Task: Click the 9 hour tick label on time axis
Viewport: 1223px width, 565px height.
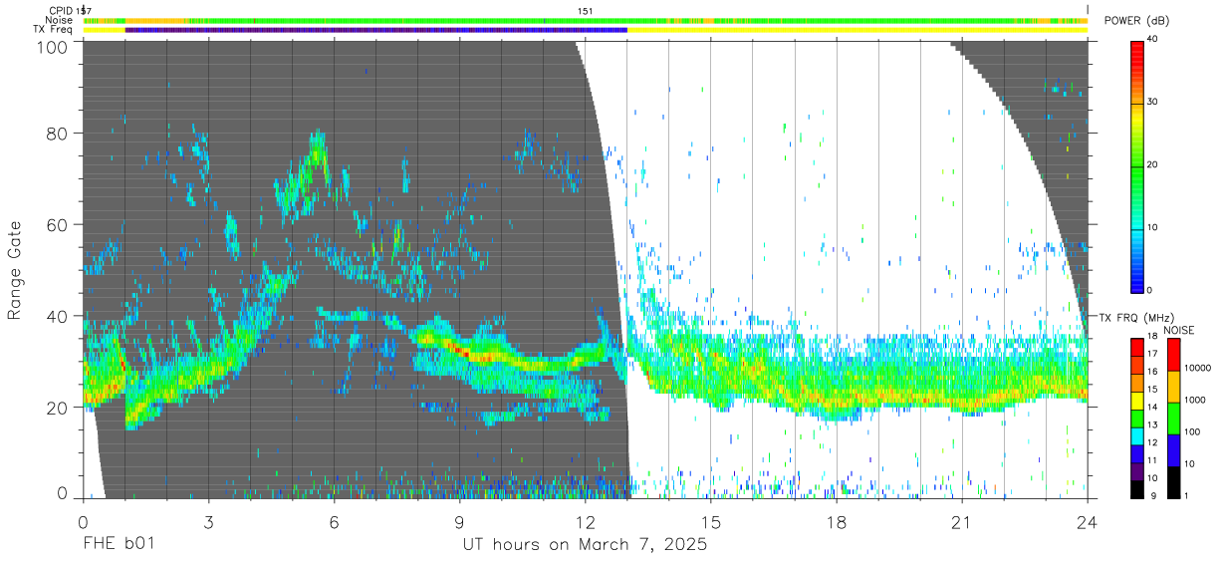Action: pyautogui.click(x=459, y=522)
